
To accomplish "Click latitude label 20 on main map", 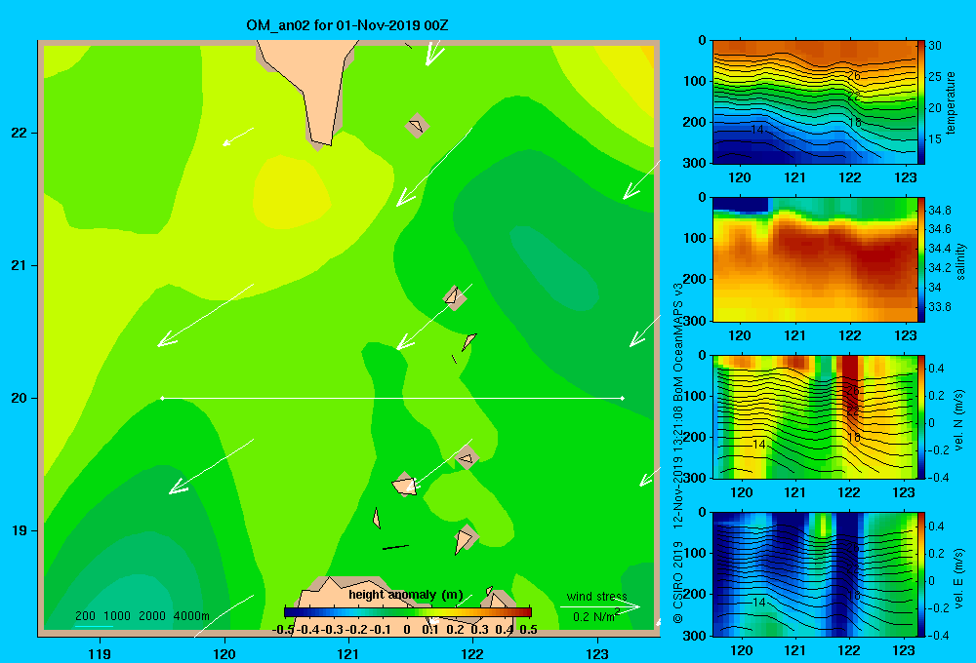I will pos(20,398).
